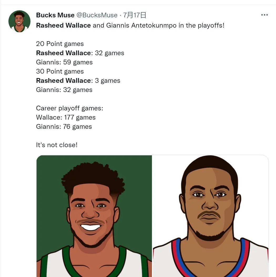Click the Bucks Muse display name
276x277 pixels.
(x=55, y=15)
